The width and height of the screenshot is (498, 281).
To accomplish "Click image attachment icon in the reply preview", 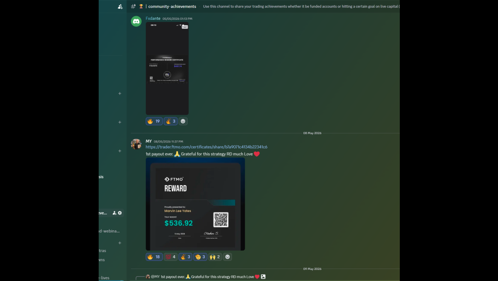I will 263,276.
